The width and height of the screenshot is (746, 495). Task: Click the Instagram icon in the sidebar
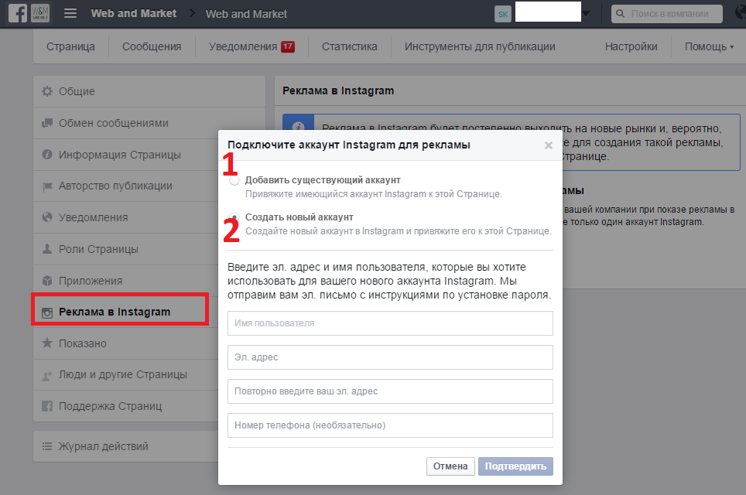point(47,312)
